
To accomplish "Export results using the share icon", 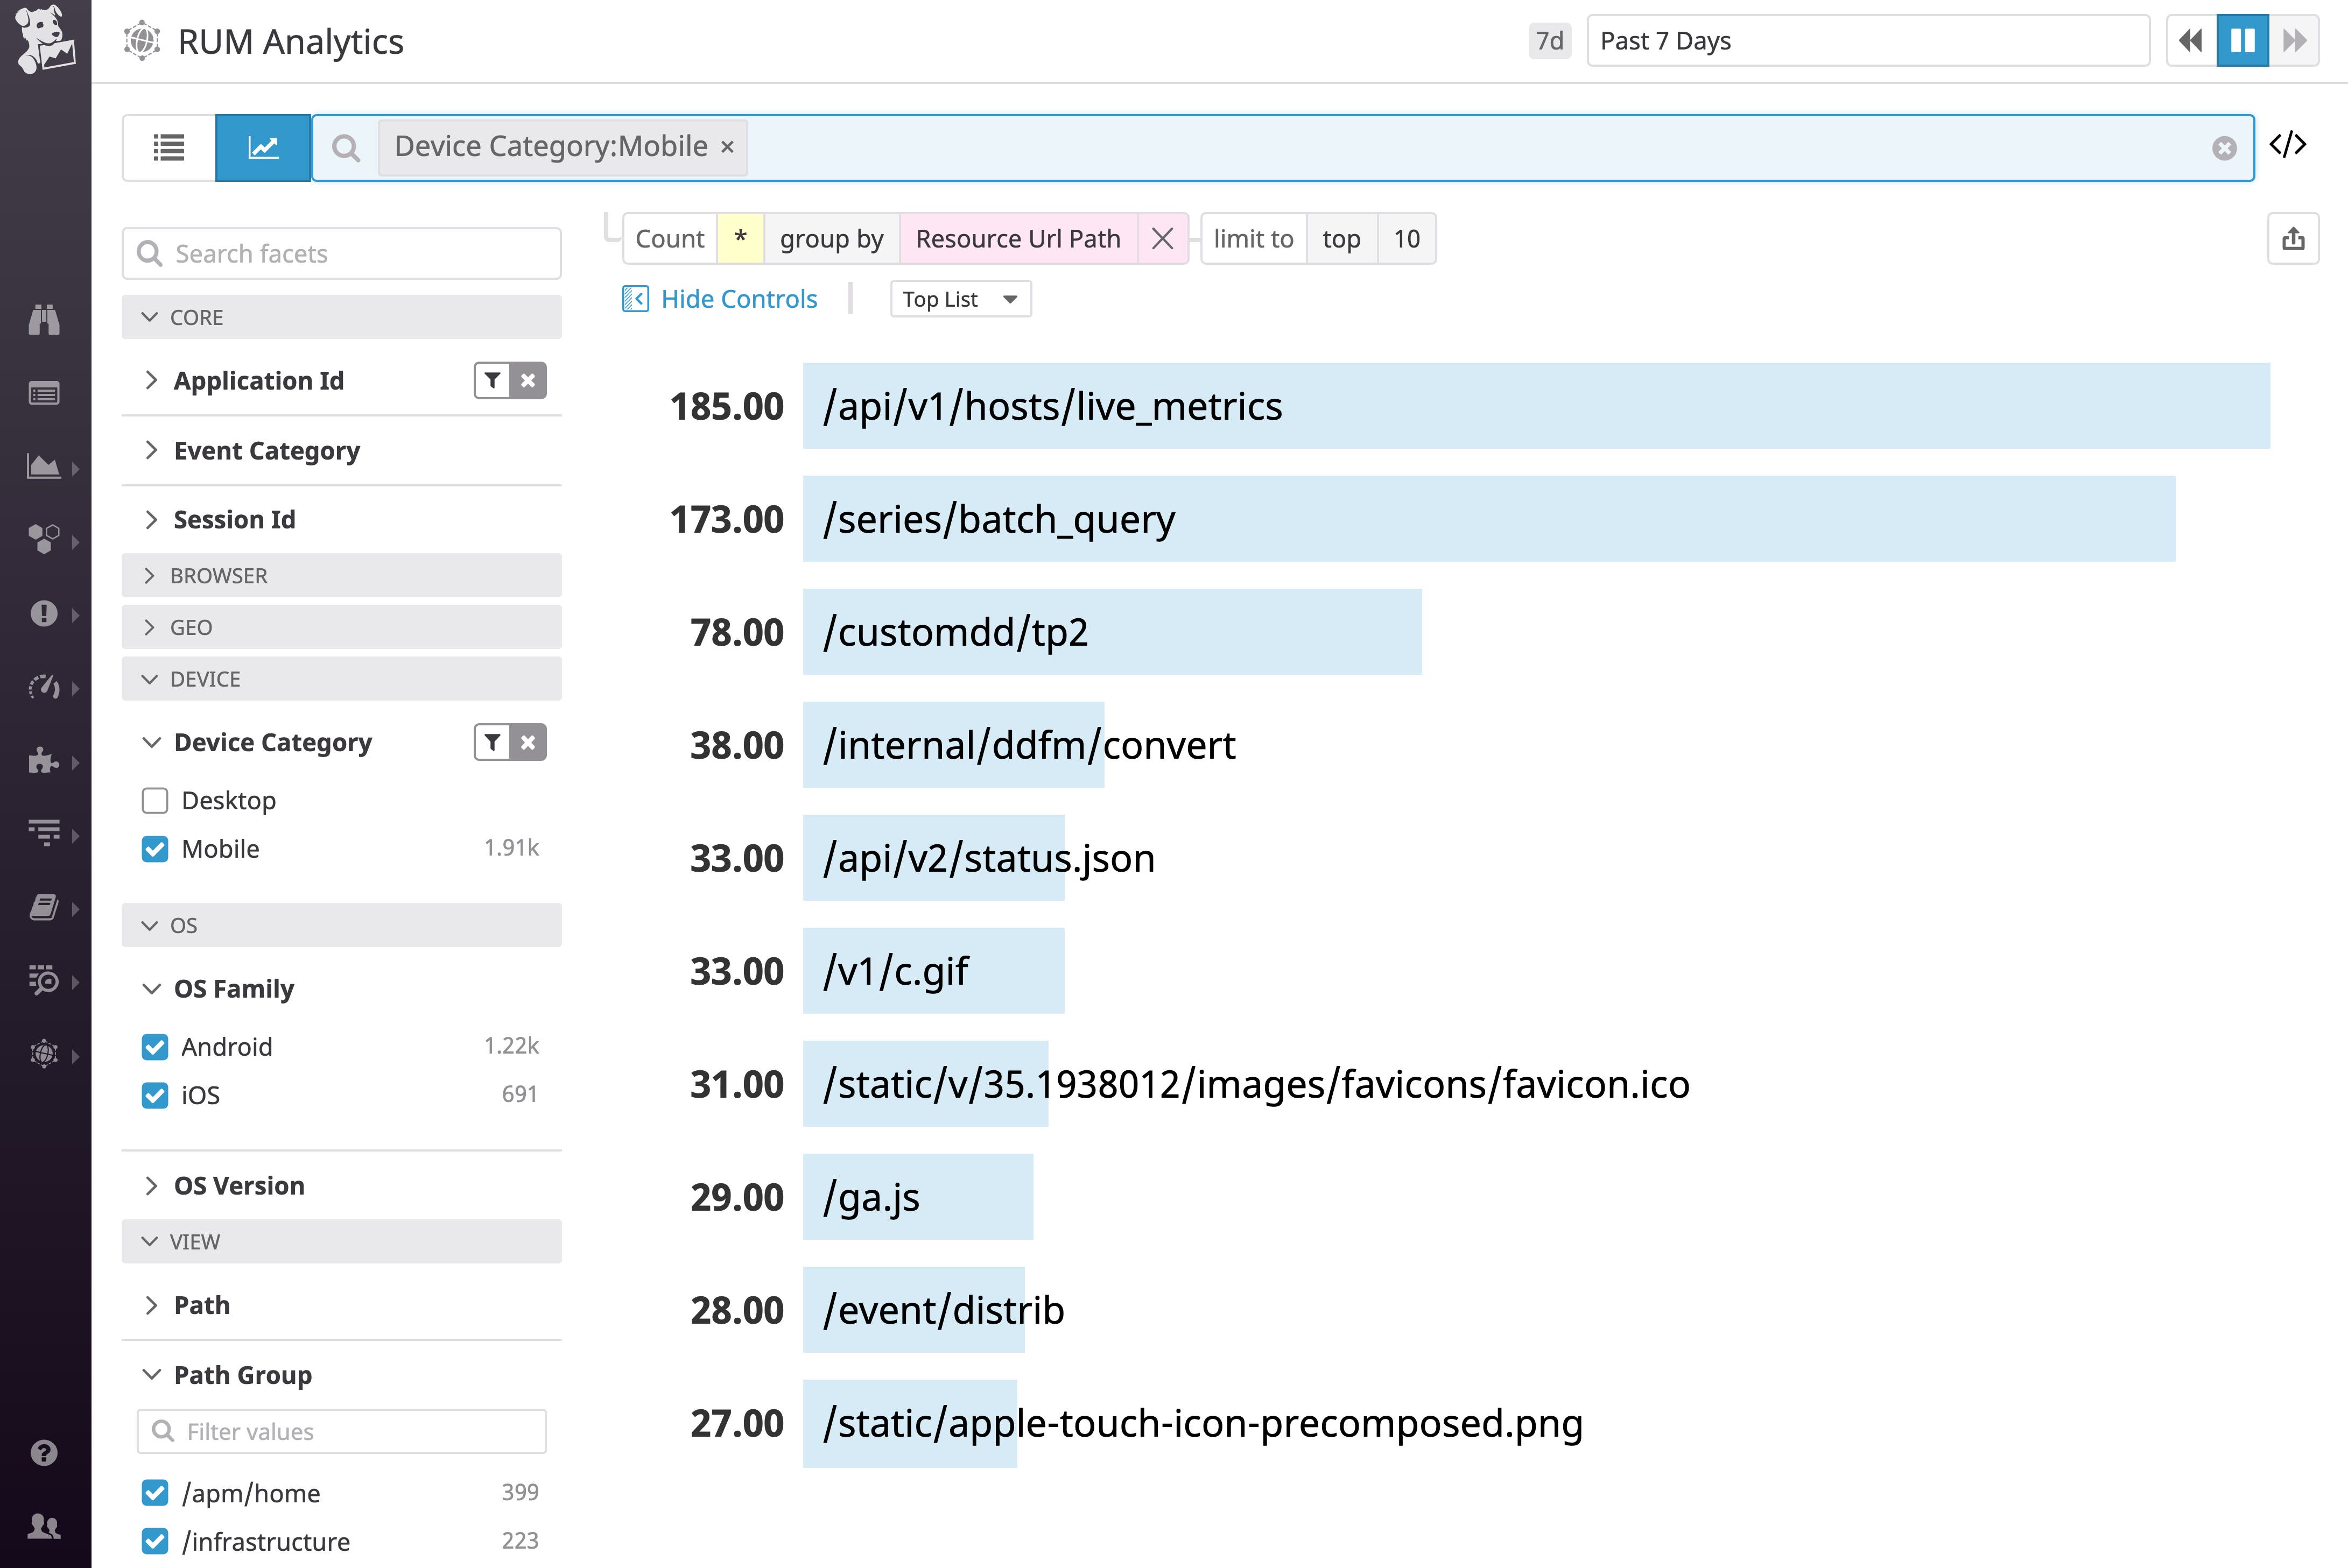I will (2293, 238).
